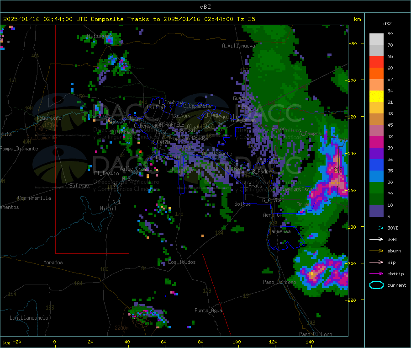The width and height of the screenshot is (411, 348).
Task: Click the dBZ label above the color scale
Action: pos(387,24)
